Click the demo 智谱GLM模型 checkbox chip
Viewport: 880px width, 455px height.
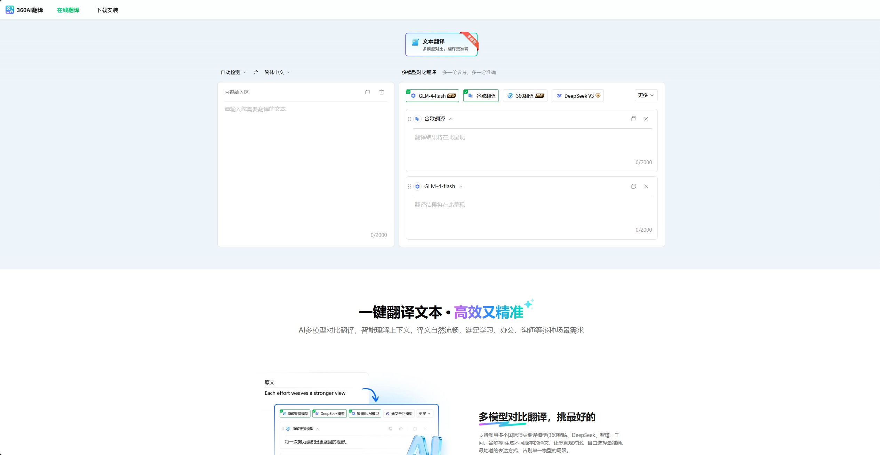[x=365, y=414]
